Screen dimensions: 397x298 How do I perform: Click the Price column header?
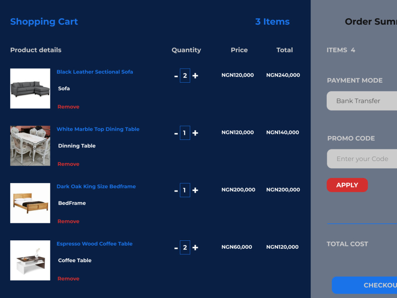point(239,50)
